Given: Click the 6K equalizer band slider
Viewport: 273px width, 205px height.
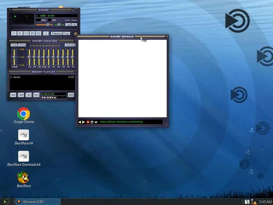Looking at the screenshot, I should point(58,57).
